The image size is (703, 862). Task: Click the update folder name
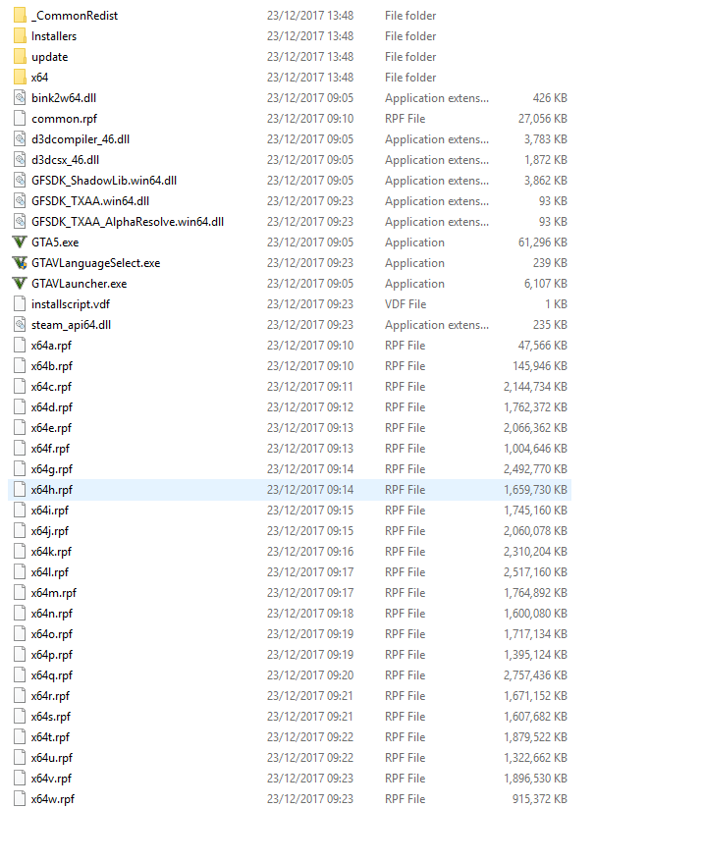(49, 57)
